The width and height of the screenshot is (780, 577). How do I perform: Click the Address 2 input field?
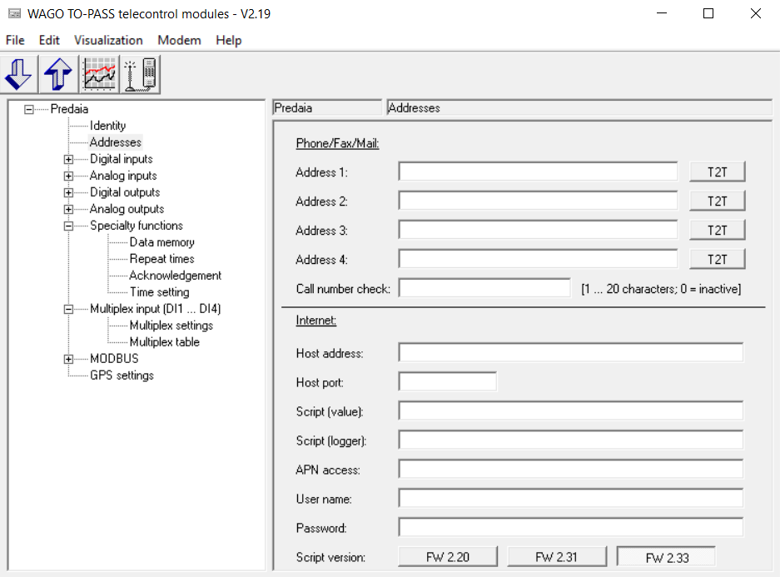[538, 201]
